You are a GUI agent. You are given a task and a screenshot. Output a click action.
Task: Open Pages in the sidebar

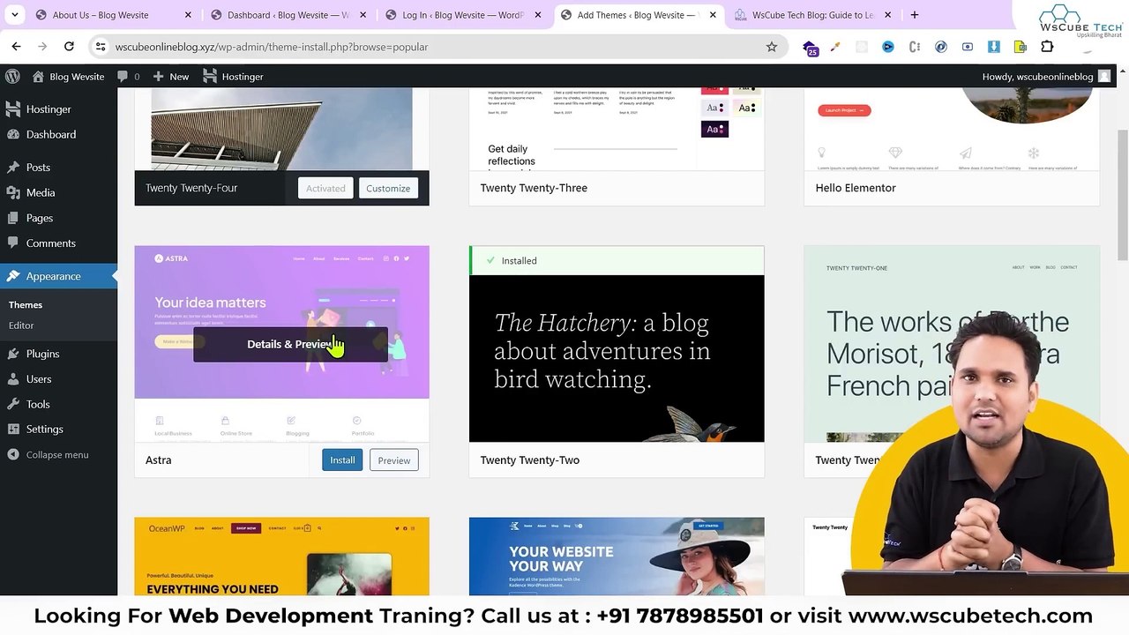point(58,218)
